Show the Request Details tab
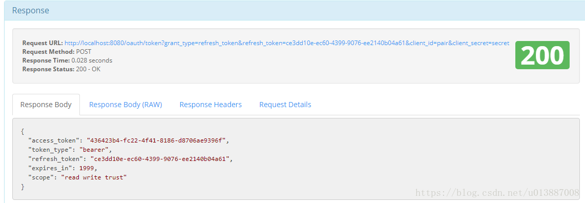 tap(285, 105)
